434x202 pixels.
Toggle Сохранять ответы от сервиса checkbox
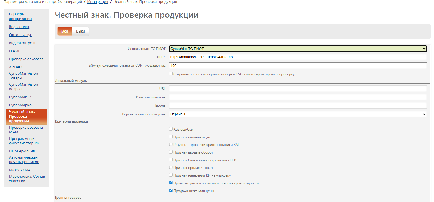coord(171,74)
